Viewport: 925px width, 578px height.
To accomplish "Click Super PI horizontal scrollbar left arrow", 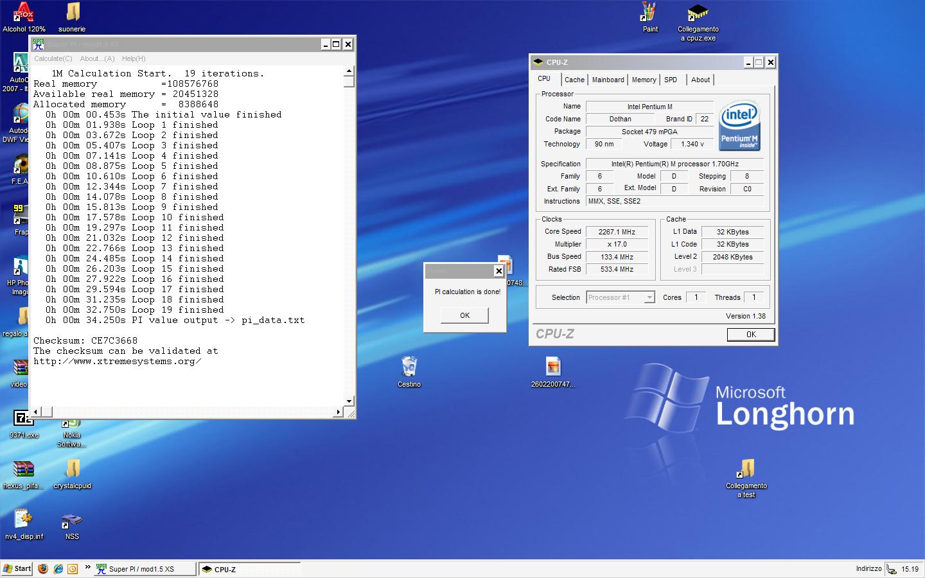I will click(x=37, y=412).
